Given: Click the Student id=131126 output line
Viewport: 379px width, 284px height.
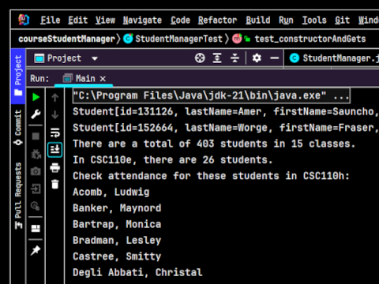Looking at the screenshot, I should pos(226,111).
